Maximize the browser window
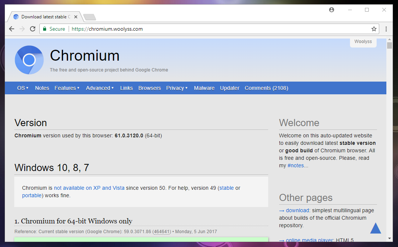Image resolution: width=398 pixels, height=247 pixels. pyautogui.click(x=367, y=10)
